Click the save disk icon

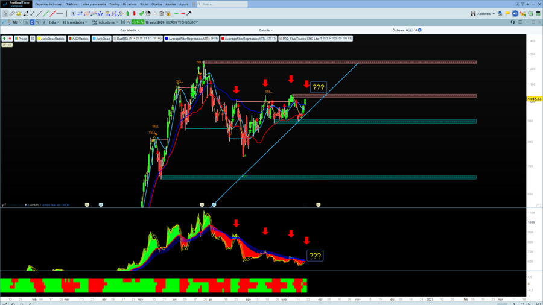(x=473, y=14)
